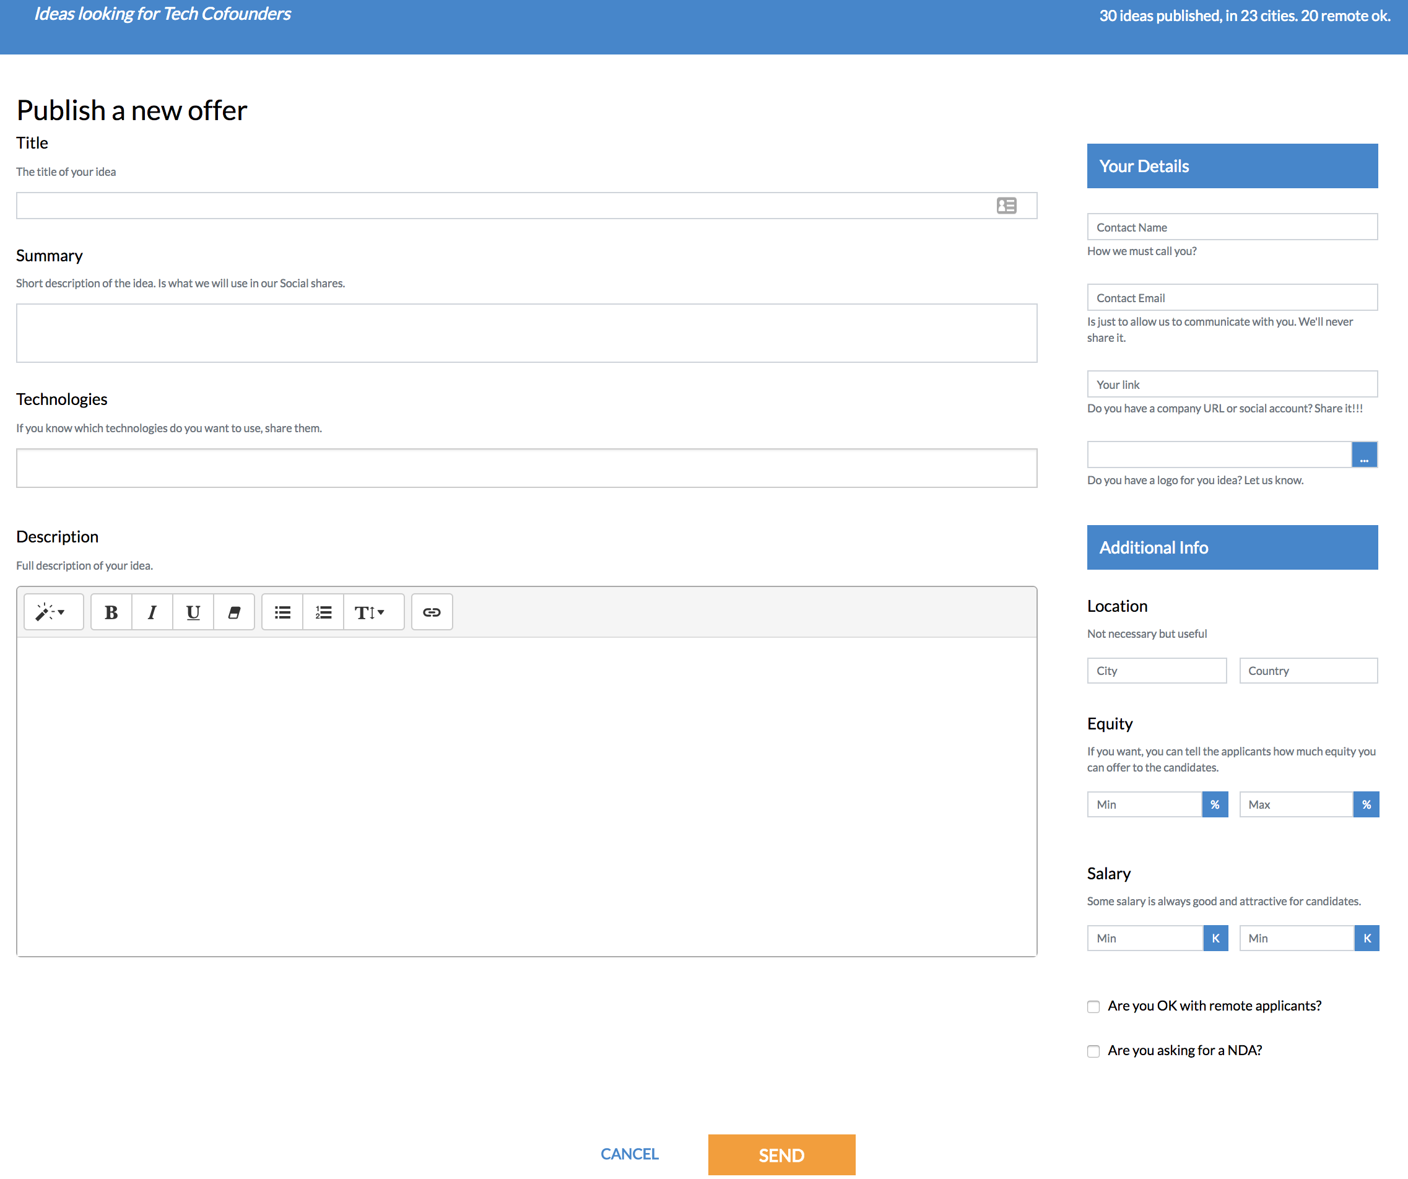Click the eraser clear-formatting icon
The height and width of the screenshot is (1179, 1408).
(234, 612)
